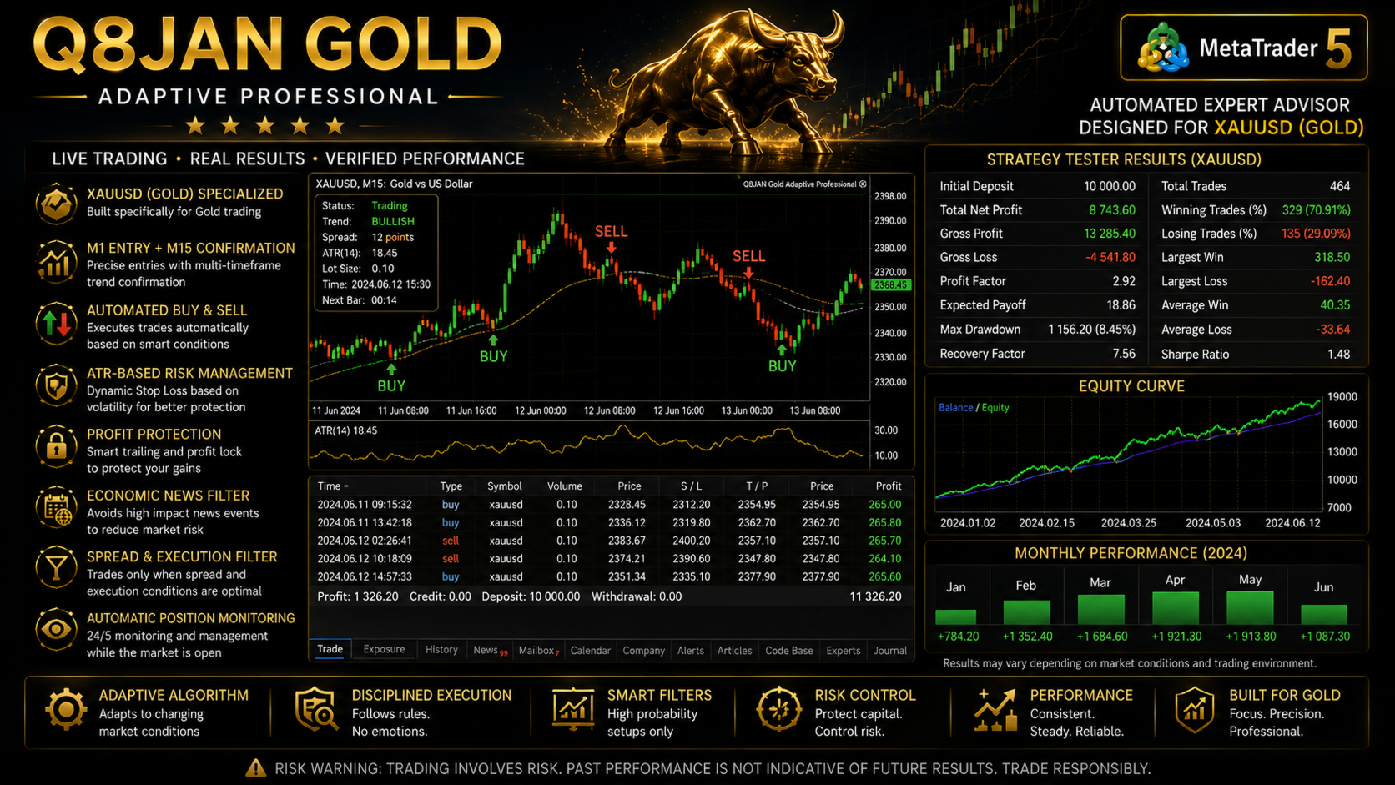This screenshot has width=1395, height=785.
Task: Click the Profit Factor value 2.92
Action: tap(1123, 281)
